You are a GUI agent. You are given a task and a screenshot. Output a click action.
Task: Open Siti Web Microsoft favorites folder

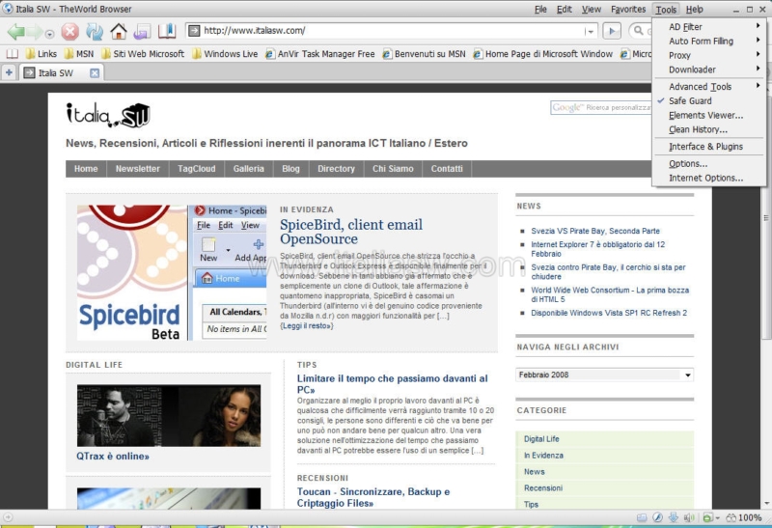point(143,54)
